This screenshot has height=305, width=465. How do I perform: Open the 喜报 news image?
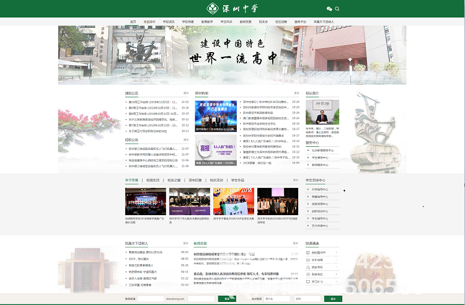point(216,150)
